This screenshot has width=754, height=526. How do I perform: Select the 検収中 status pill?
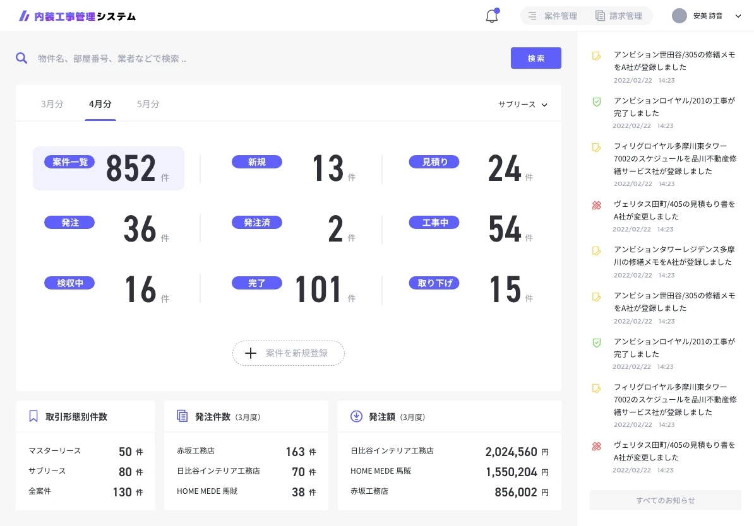(69, 283)
